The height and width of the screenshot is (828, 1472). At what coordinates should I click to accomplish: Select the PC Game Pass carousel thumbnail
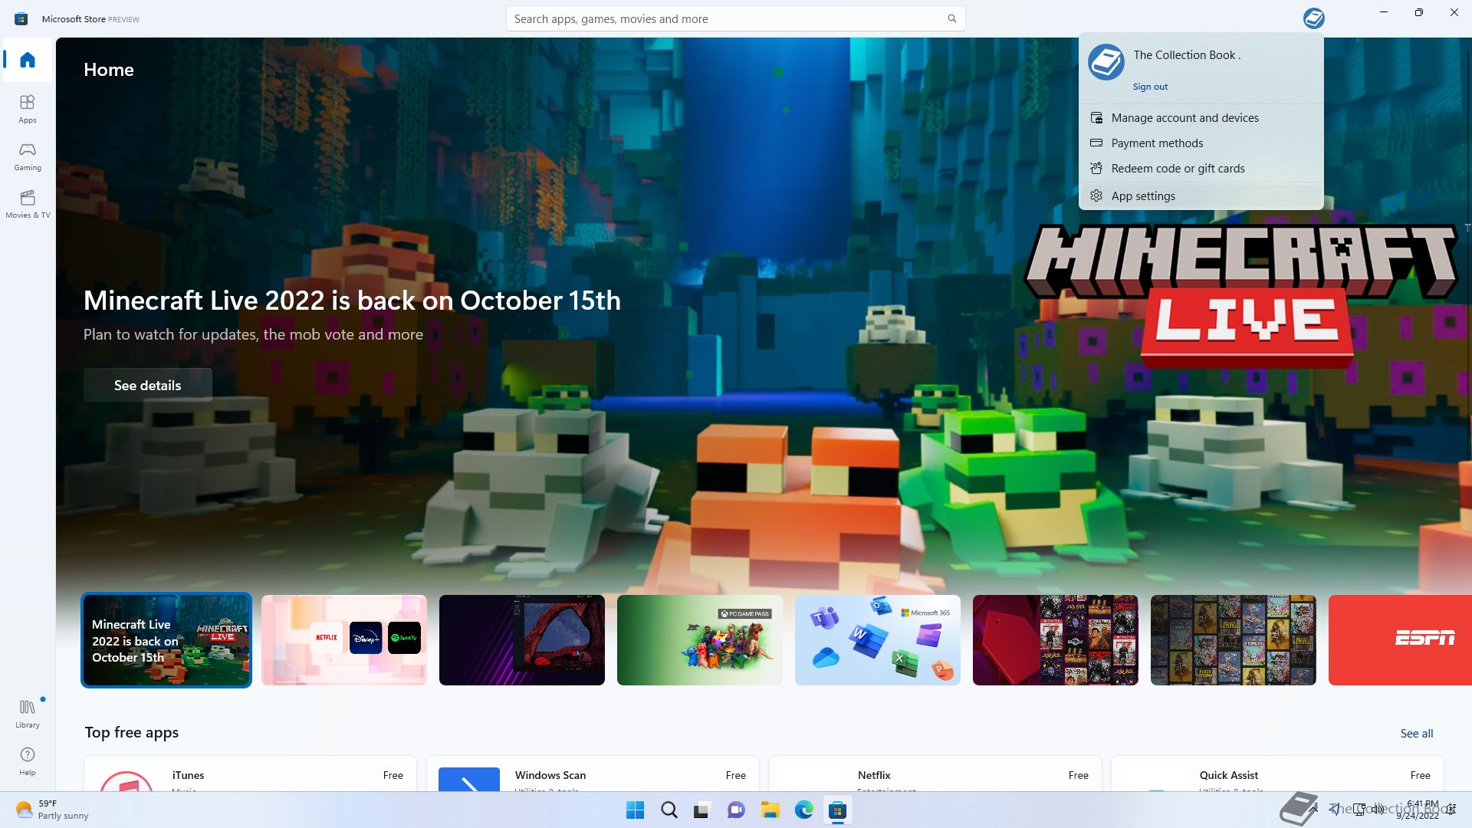700,640
